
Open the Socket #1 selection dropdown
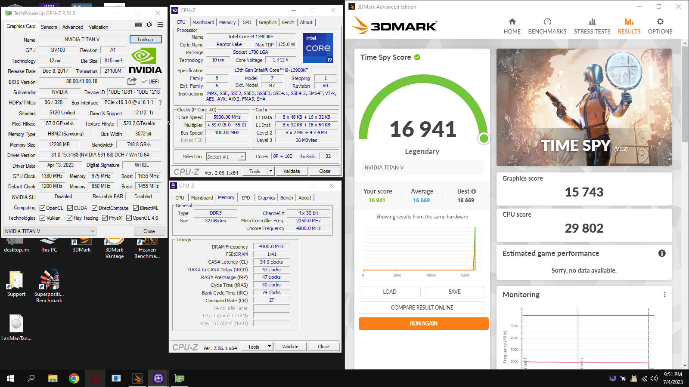(226, 157)
